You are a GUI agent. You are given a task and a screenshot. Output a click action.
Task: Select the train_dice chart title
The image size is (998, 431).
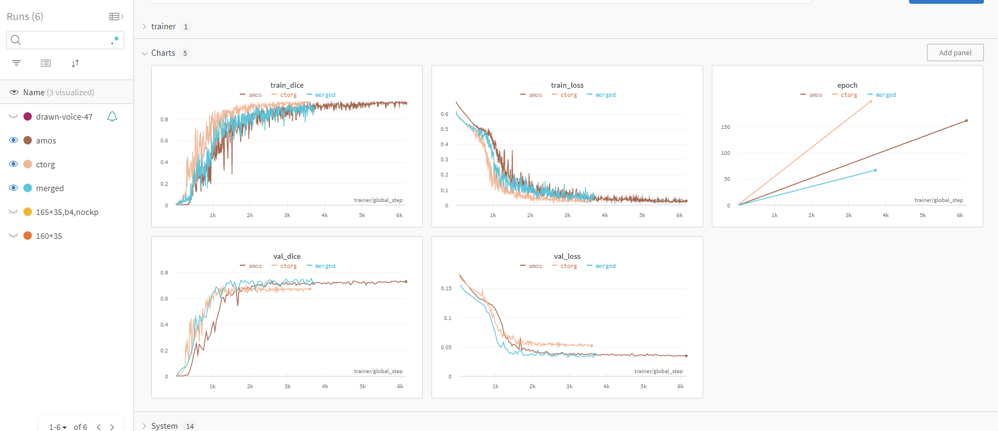(287, 85)
